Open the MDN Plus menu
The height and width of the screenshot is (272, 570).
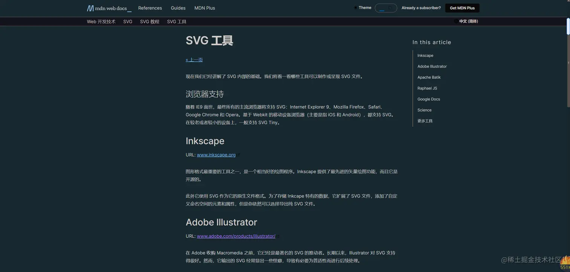pyautogui.click(x=205, y=8)
